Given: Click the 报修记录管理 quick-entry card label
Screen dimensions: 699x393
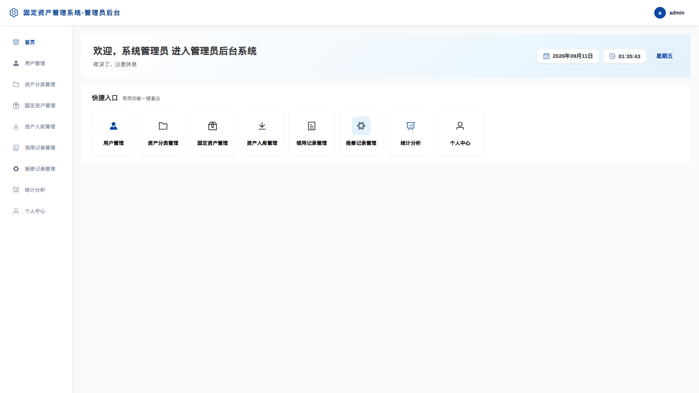Looking at the screenshot, I should coord(361,143).
